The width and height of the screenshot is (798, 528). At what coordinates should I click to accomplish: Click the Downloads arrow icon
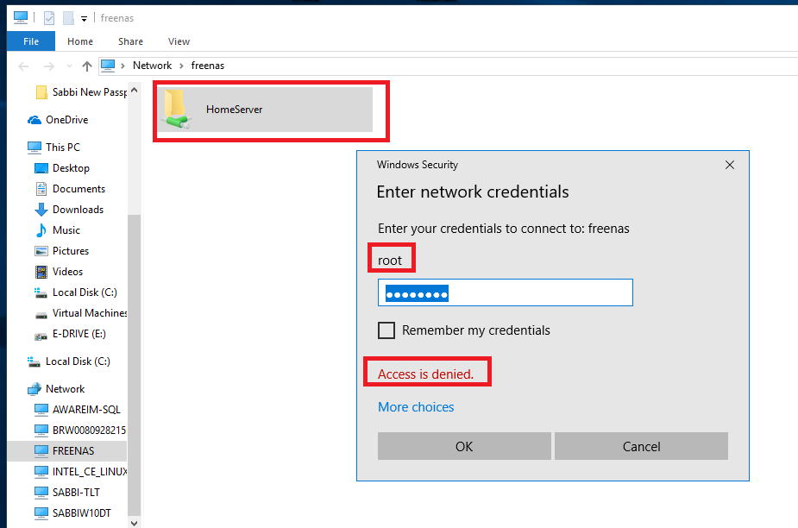point(41,210)
